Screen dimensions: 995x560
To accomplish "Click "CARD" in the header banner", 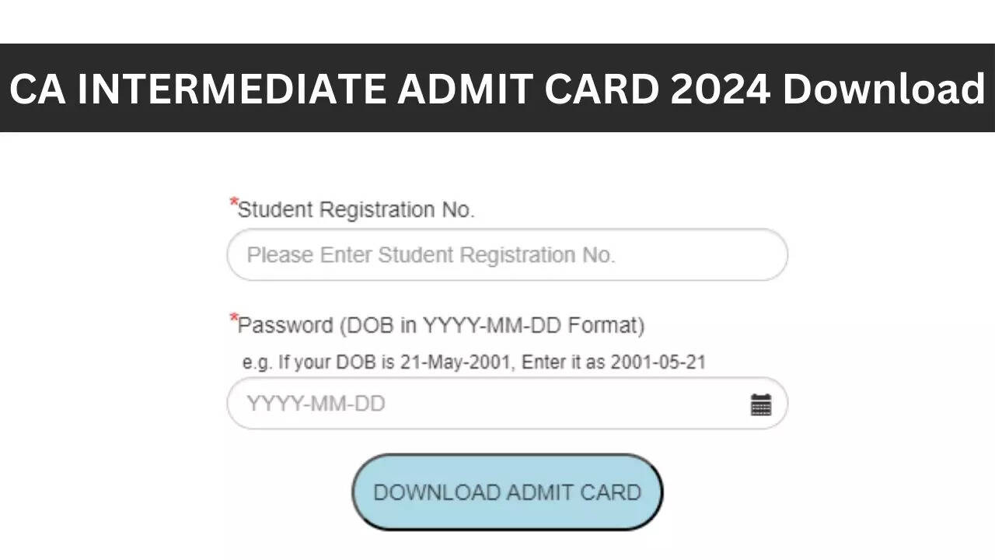I will tap(601, 89).
